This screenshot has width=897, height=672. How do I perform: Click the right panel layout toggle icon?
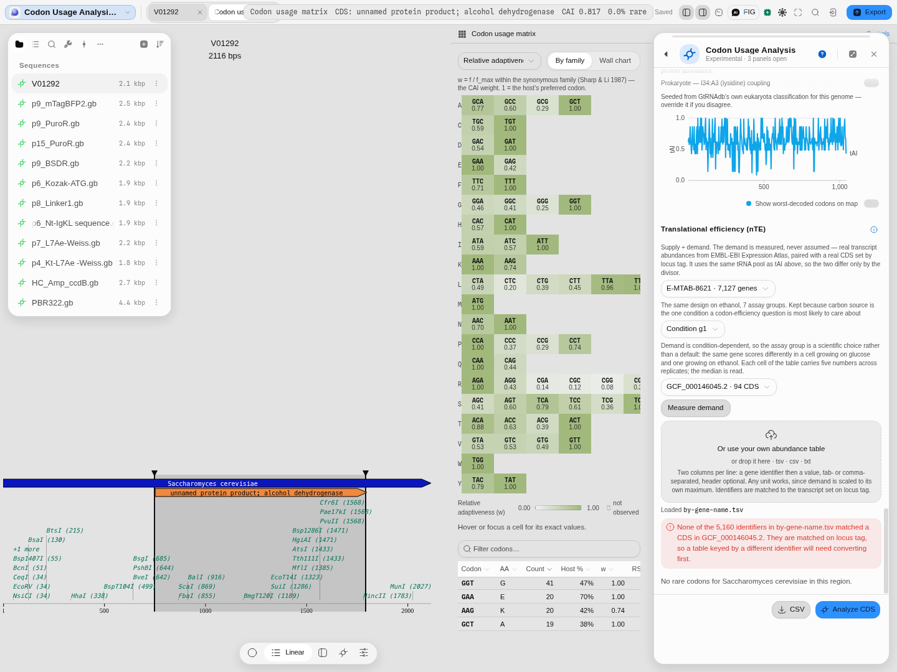pyautogui.click(x=703, y=12)
